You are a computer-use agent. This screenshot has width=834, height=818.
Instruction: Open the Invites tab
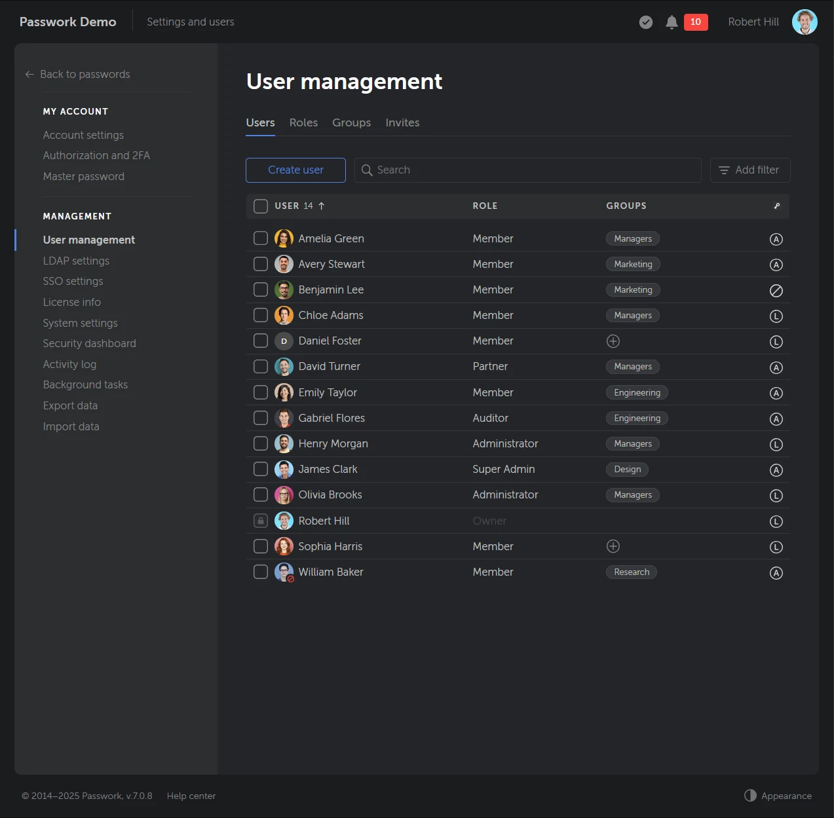(402, 122)
